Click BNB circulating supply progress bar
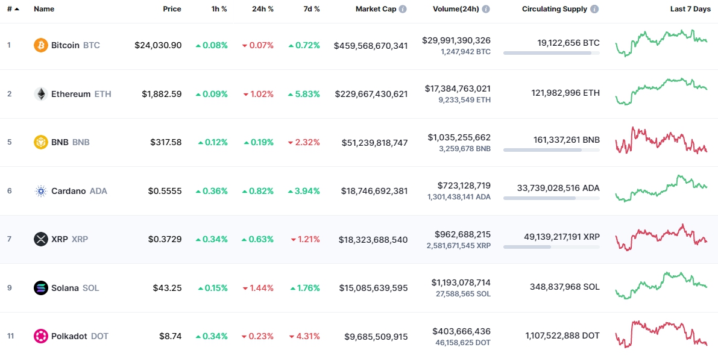Viewport: 718px width, 359px height. point(552,150)
